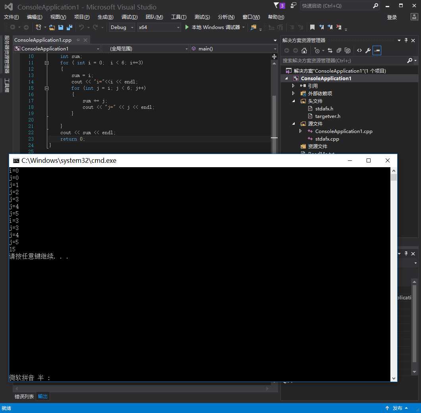The image size is (421, 413).
Task: Open the 帮助(H) menu
Action: click(276, 17)
